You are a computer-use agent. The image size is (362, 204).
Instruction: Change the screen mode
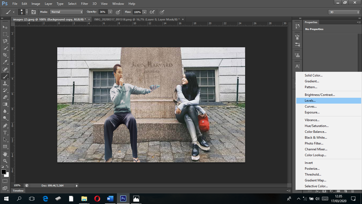[x=5, y=188]
